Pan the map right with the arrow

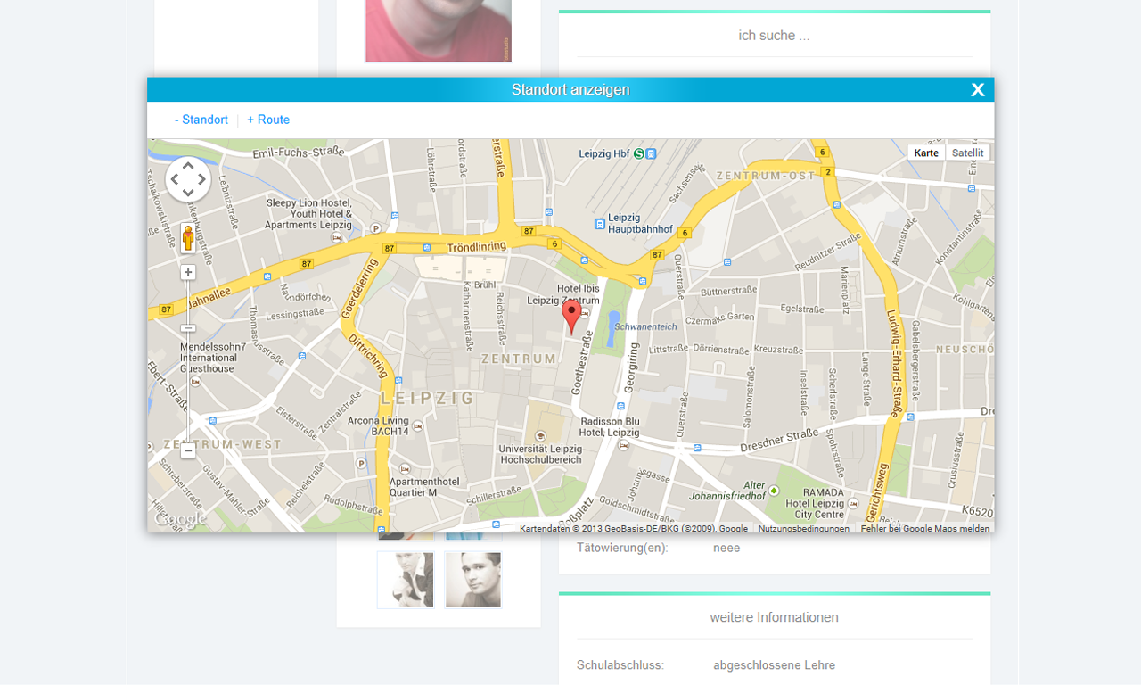pyautogui.click(x=201, y=179)
